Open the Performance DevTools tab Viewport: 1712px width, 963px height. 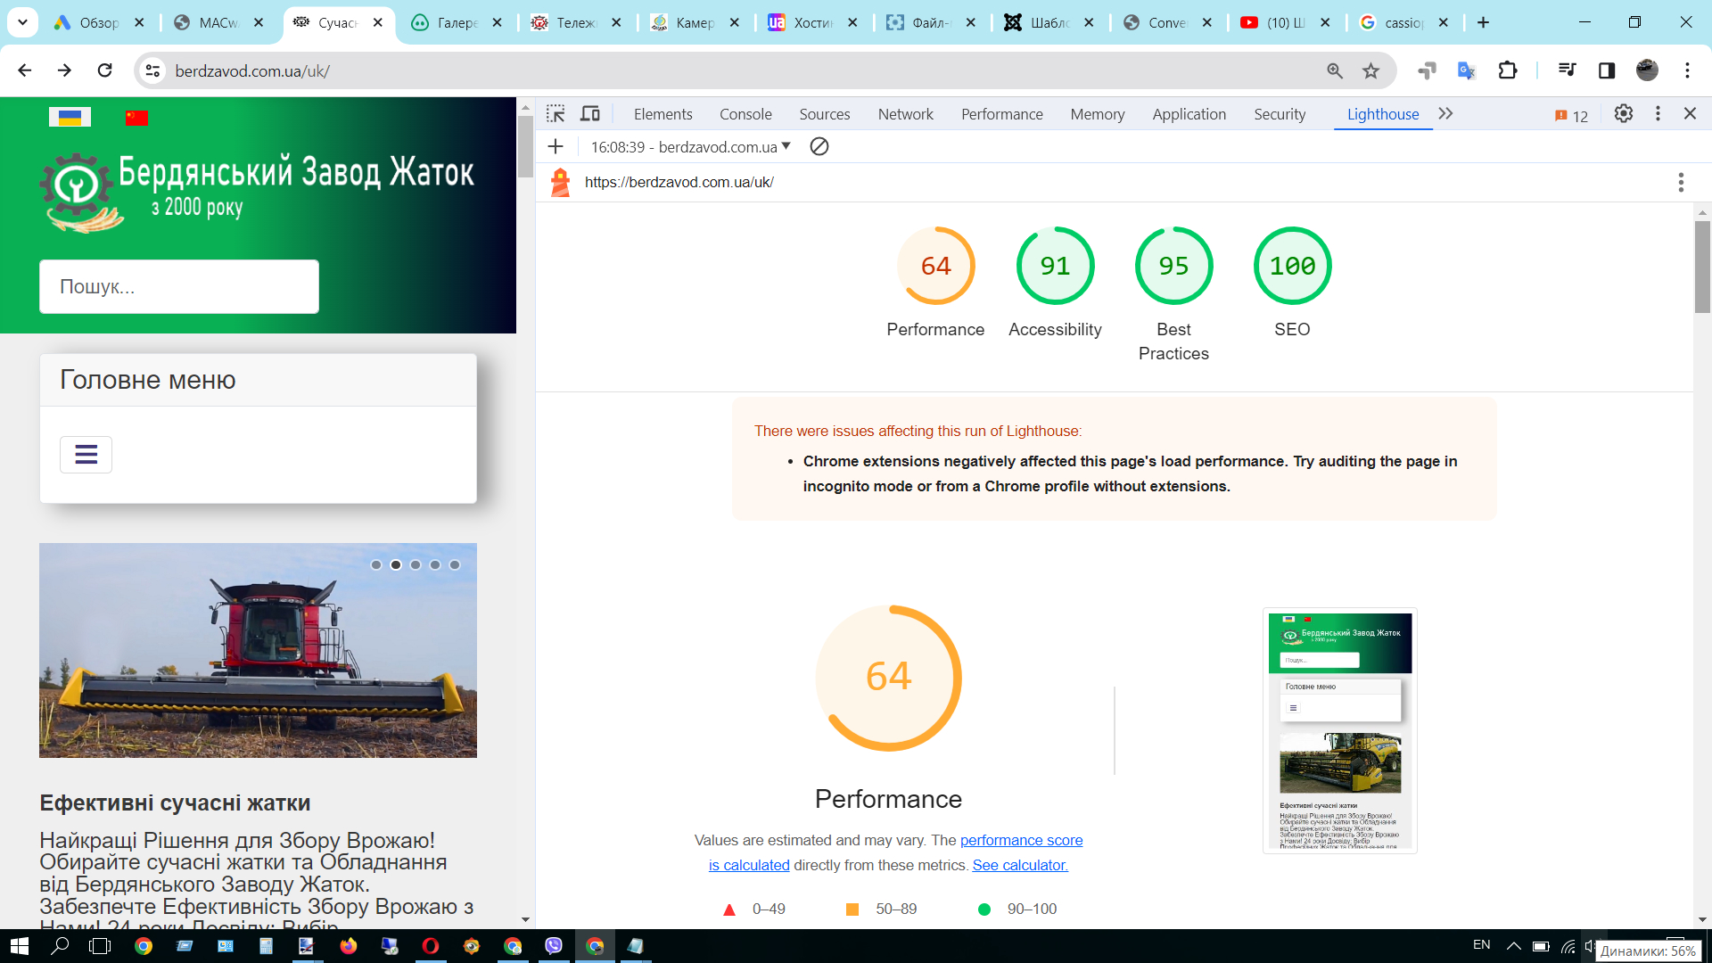tap(1001, 114)
